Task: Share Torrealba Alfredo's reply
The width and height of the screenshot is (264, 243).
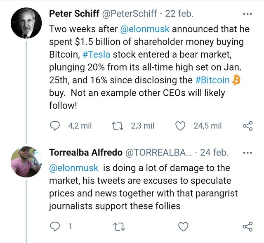Action: [247, 226]
